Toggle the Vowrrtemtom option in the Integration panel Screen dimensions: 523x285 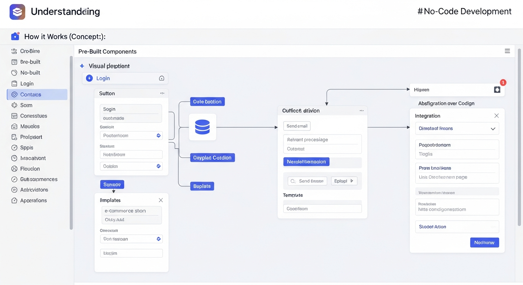[457, 192]
